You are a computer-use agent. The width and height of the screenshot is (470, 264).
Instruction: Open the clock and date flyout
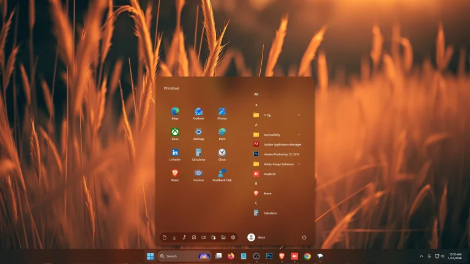pyautogui.click(x=455, y=256)
